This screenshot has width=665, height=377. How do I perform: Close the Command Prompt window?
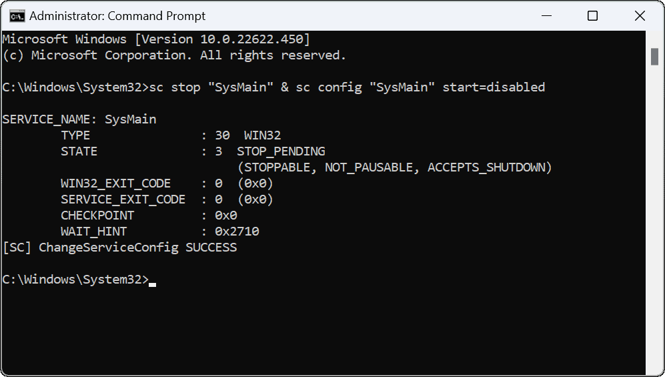[x=638, y=15]
